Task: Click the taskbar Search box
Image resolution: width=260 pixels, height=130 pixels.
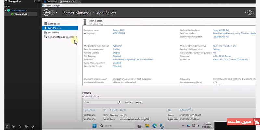Action: coord(117,126)
